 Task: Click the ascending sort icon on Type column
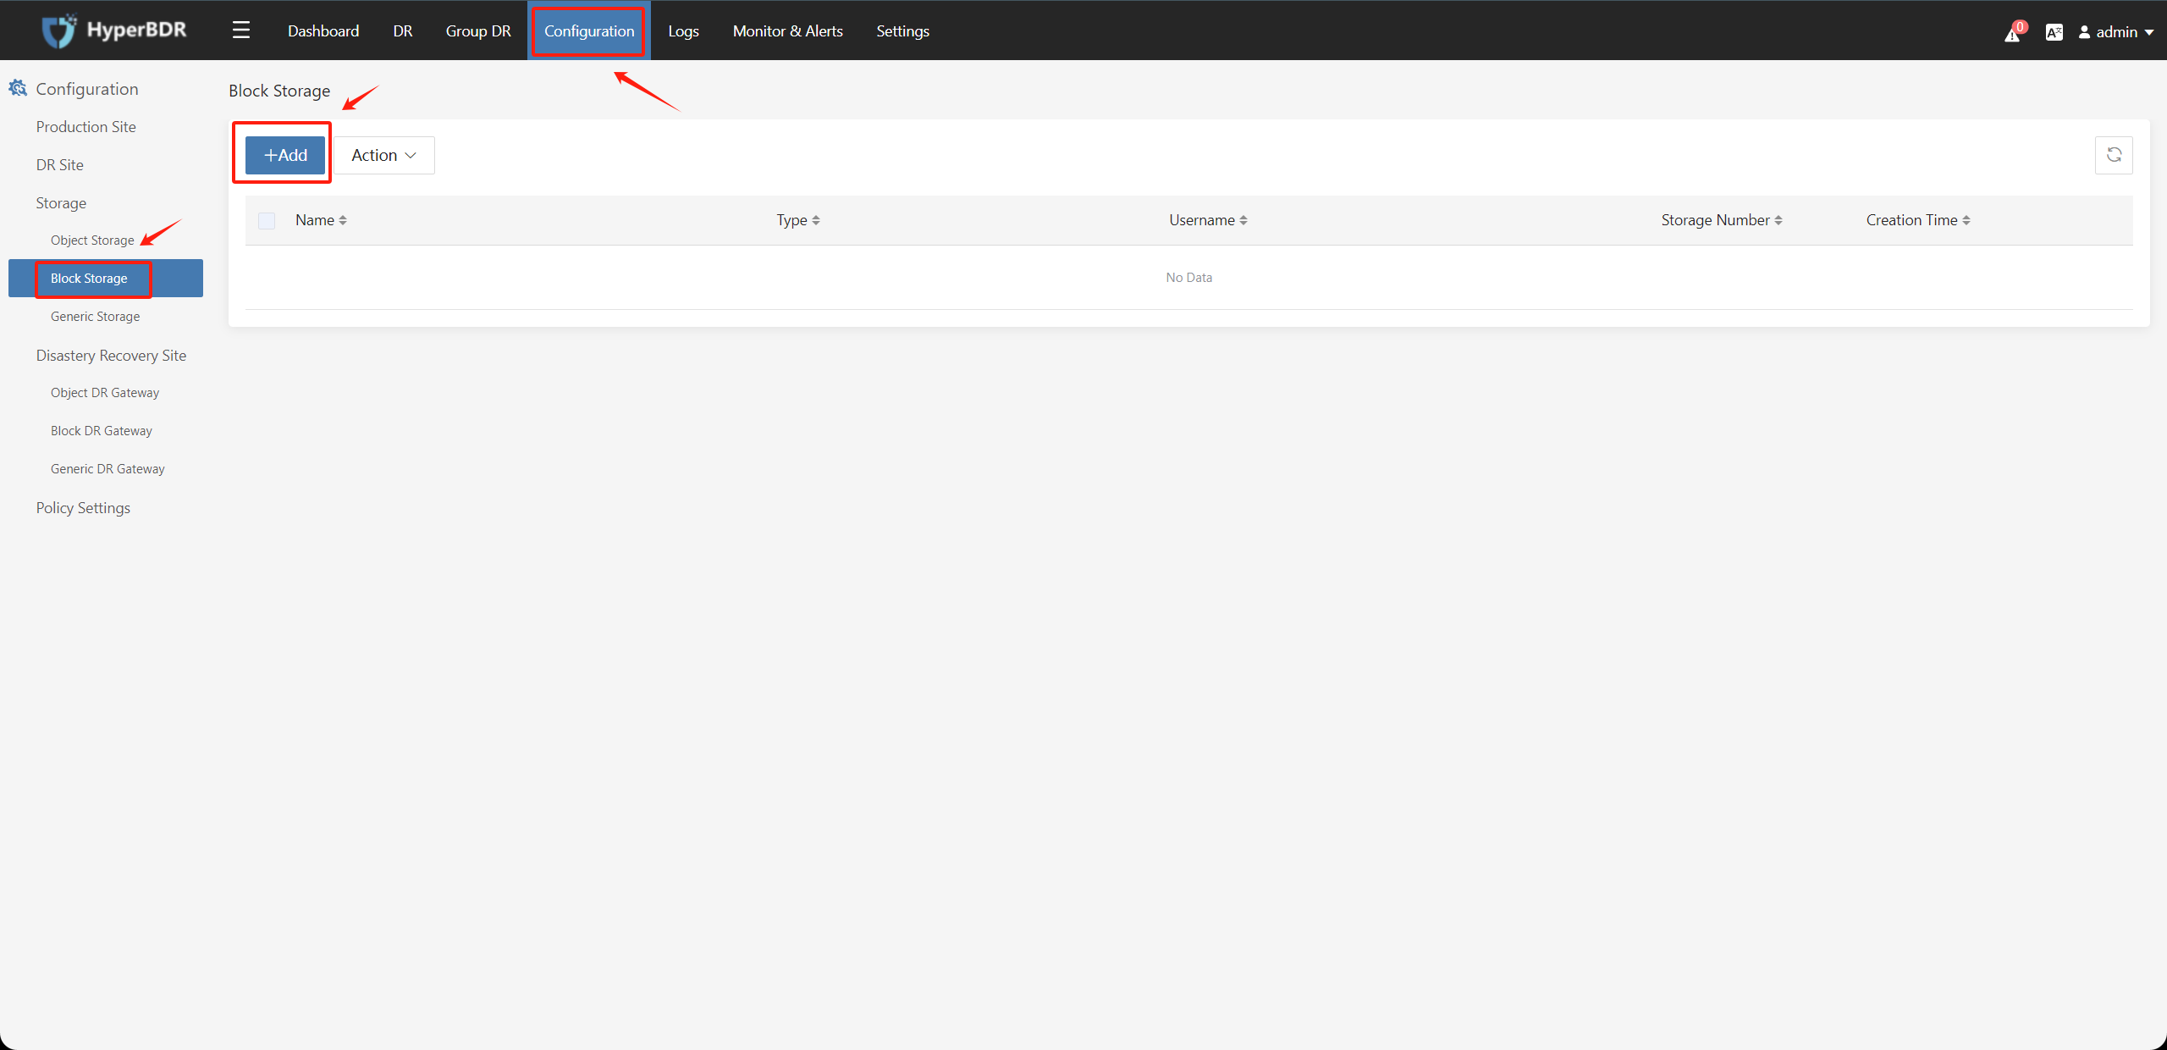click(x=815, y=216)
